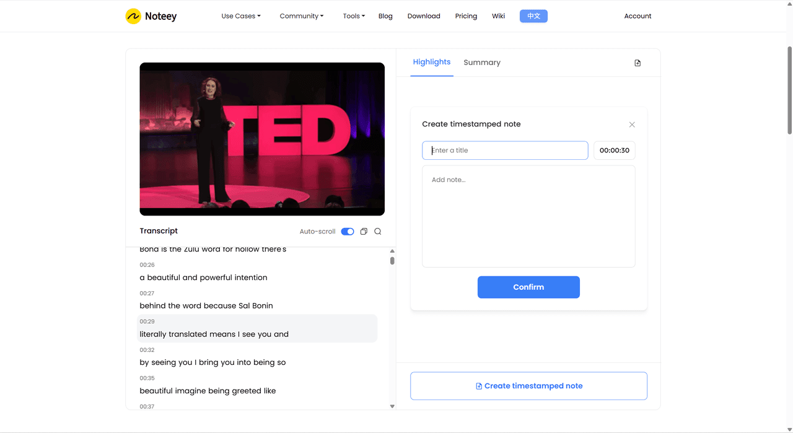The width and height of the screenshot is (793, 433).
Task: Click the page vertical scrollbar thumb
Action: coord(789,90)
